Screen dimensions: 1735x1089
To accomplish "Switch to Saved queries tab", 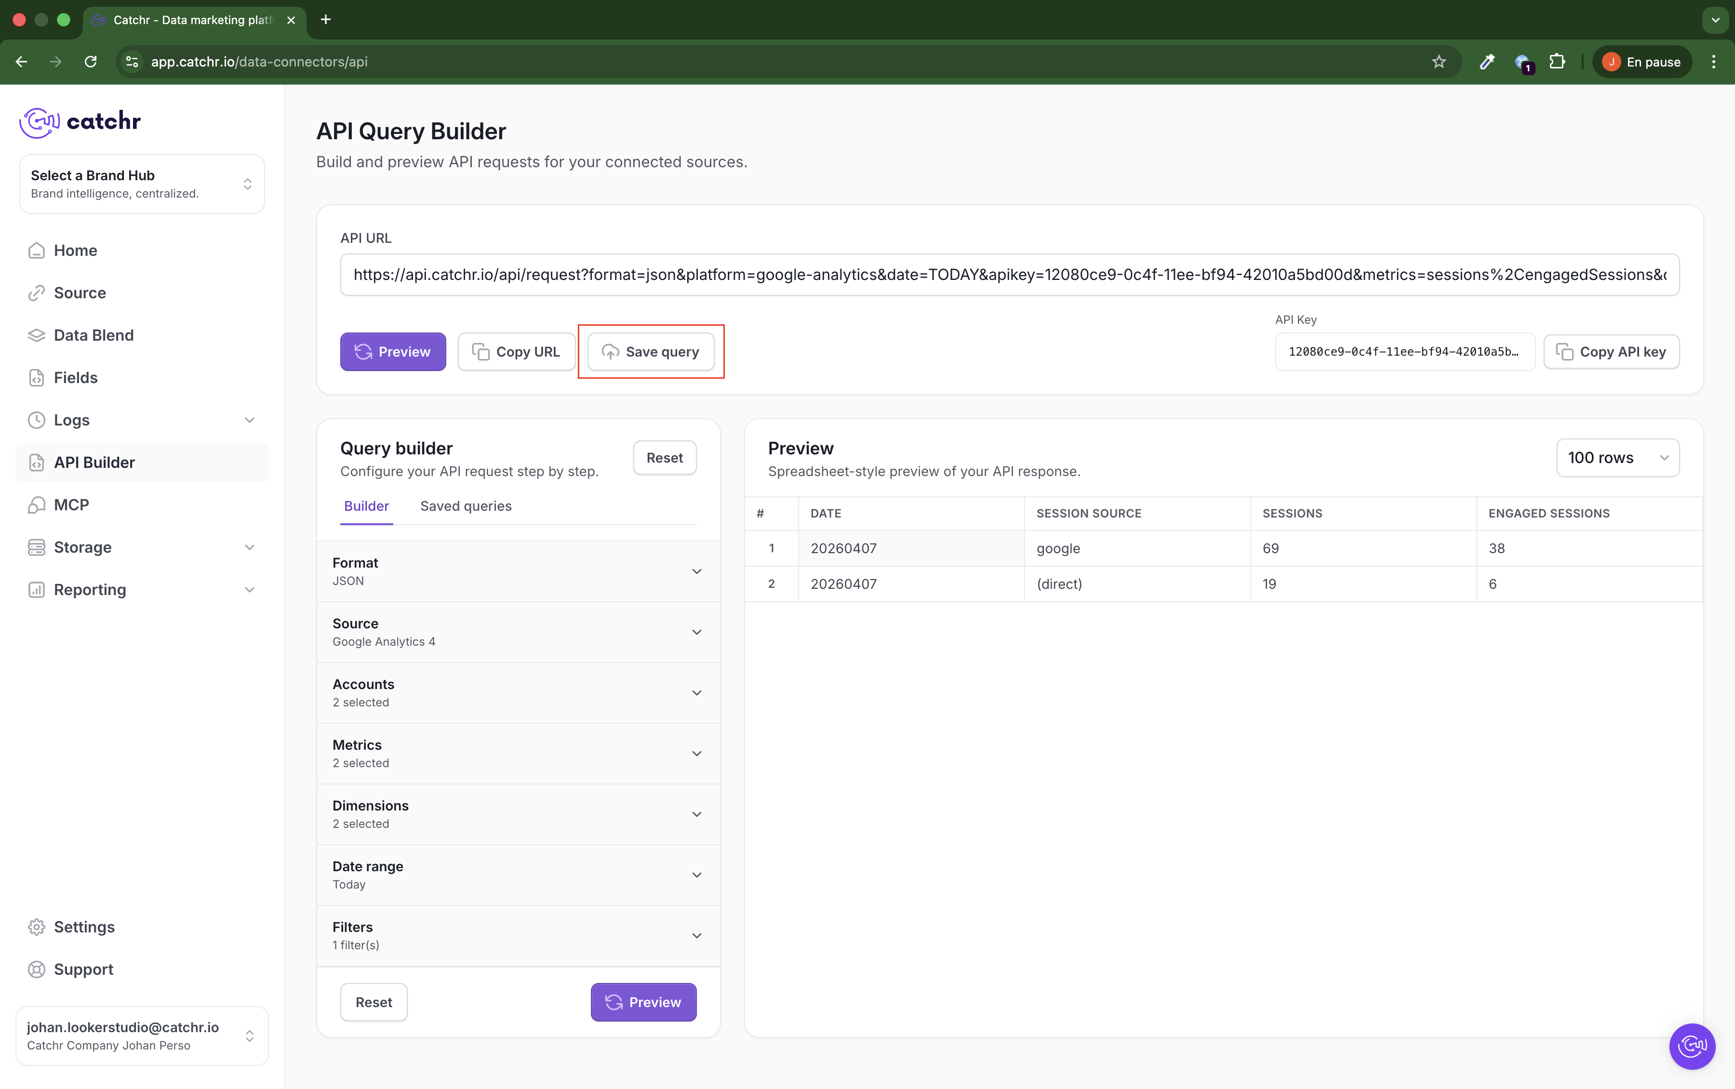I will click(x=465, y=506).
